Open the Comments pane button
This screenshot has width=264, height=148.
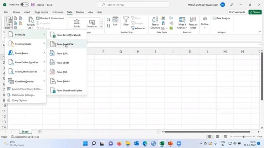[237, 12]
